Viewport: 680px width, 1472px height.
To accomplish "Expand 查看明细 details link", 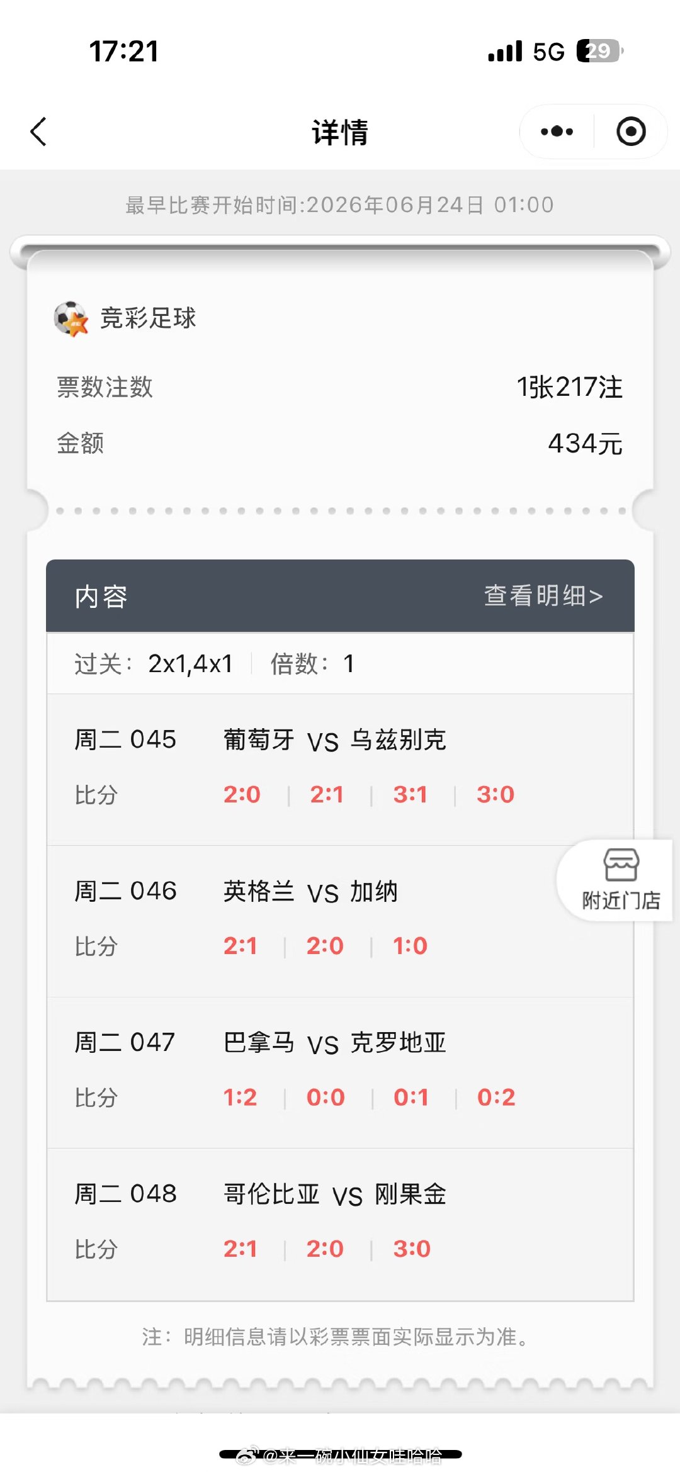I will [543, 595].
